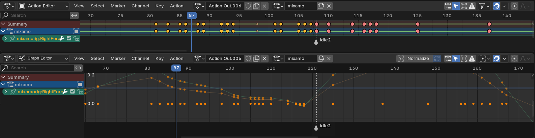Open filters popover in Action Editor
The height and width of the screenshot is (138, 535).
point(484,6)
